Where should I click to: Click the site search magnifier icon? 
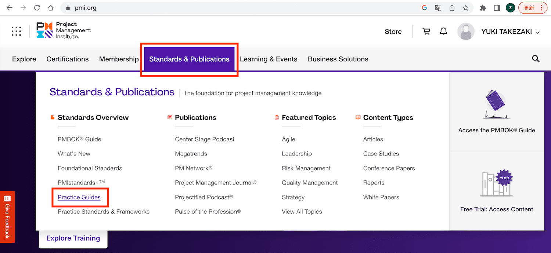(x=536, y=59)
